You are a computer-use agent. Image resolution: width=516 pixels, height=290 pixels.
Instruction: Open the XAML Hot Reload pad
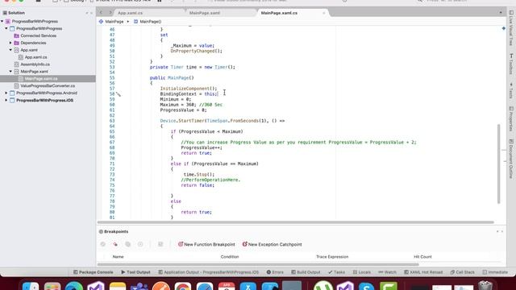click(x=423, y=272)
